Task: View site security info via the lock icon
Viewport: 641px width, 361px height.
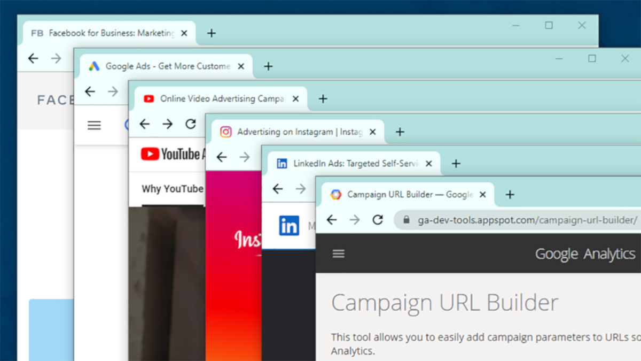Action: [x=407, y=220]
